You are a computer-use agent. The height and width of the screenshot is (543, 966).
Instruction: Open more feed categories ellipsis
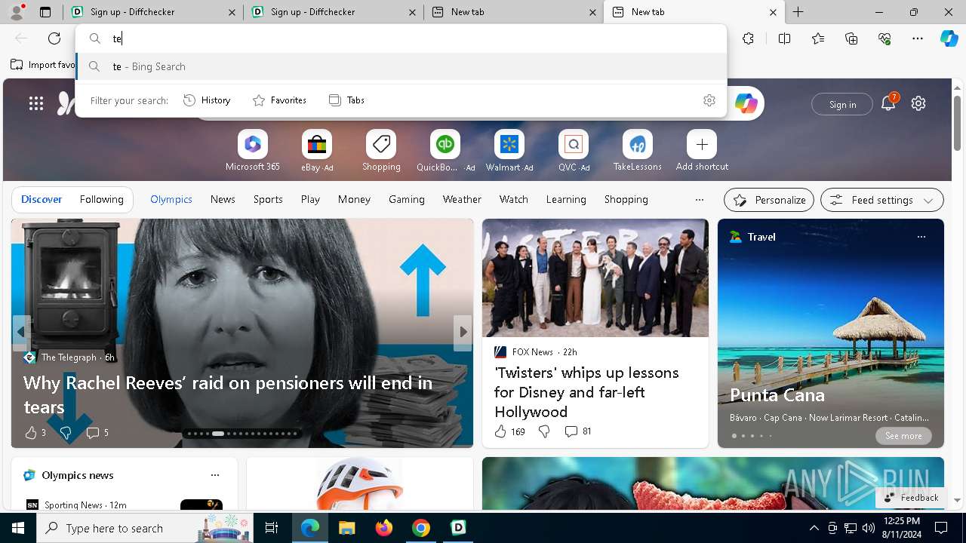tap(700, 200)
